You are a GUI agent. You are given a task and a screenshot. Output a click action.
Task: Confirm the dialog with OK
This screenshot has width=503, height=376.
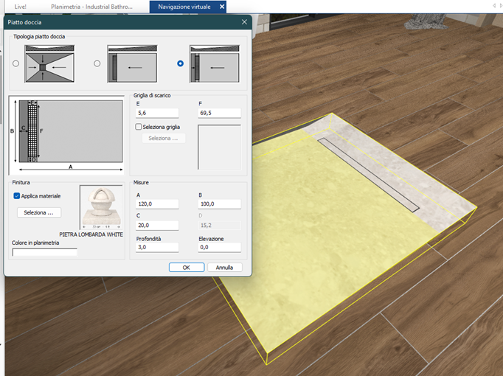pyautogui.click(x=187, y=268)
